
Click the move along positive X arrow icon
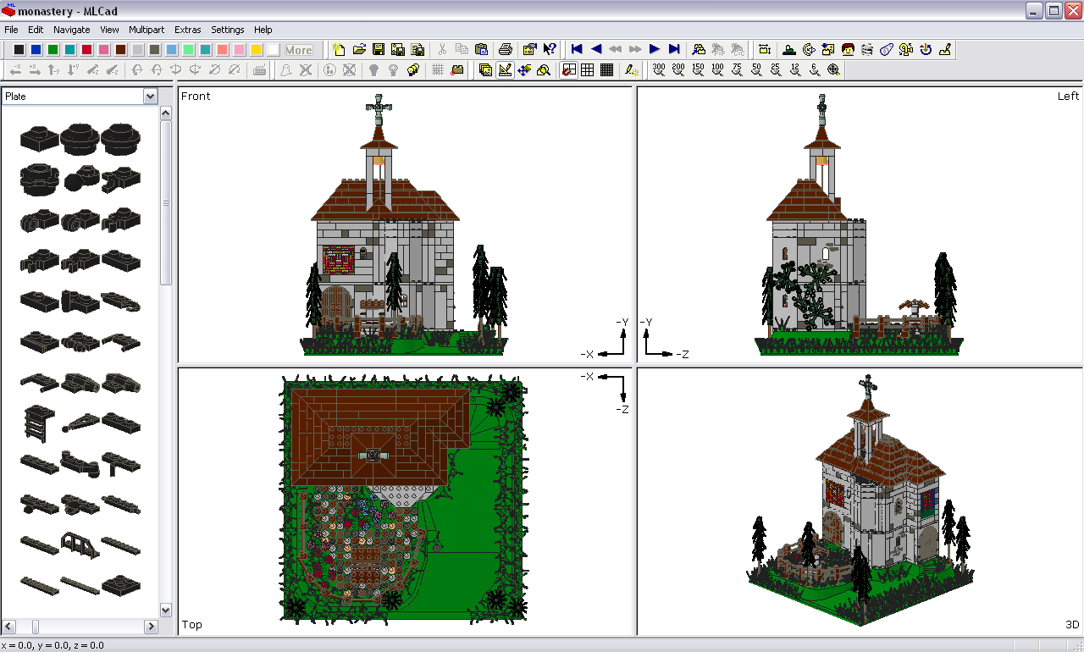[35, 69]
